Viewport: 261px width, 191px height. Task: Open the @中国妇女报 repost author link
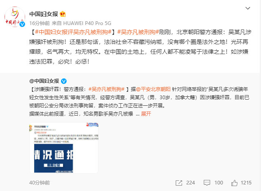44,81
